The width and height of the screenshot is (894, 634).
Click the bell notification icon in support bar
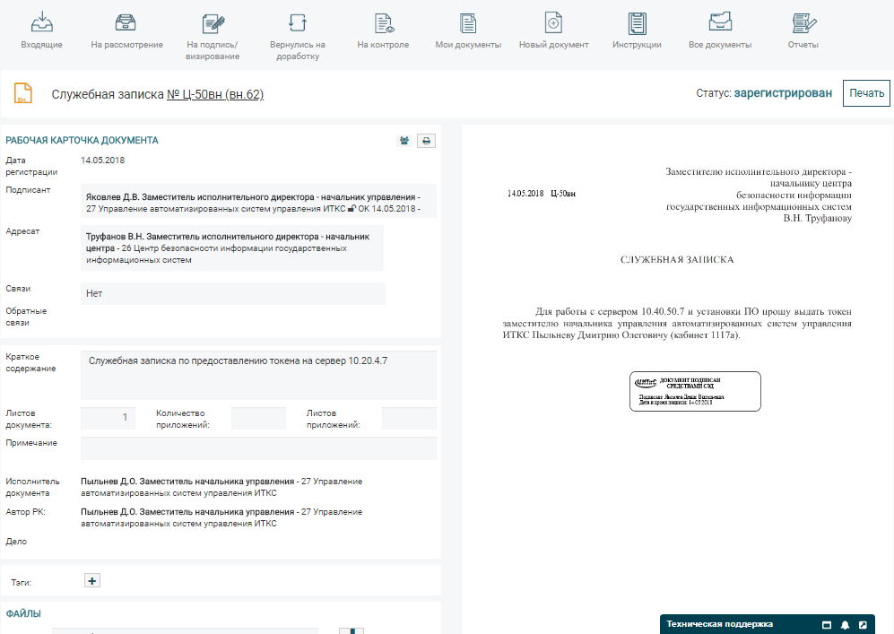tap(845, 624)
